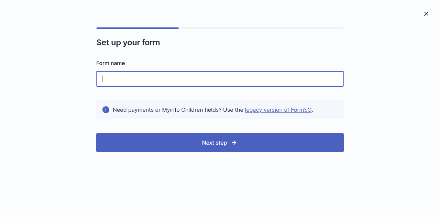The width and height of the screenshot is (440, 217).
Task: Click the word FormSG in the link
Action: tap(301, 110)
